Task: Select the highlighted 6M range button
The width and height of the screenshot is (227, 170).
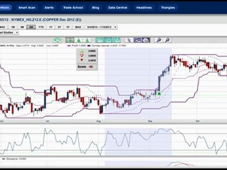Action: point(31,27)
